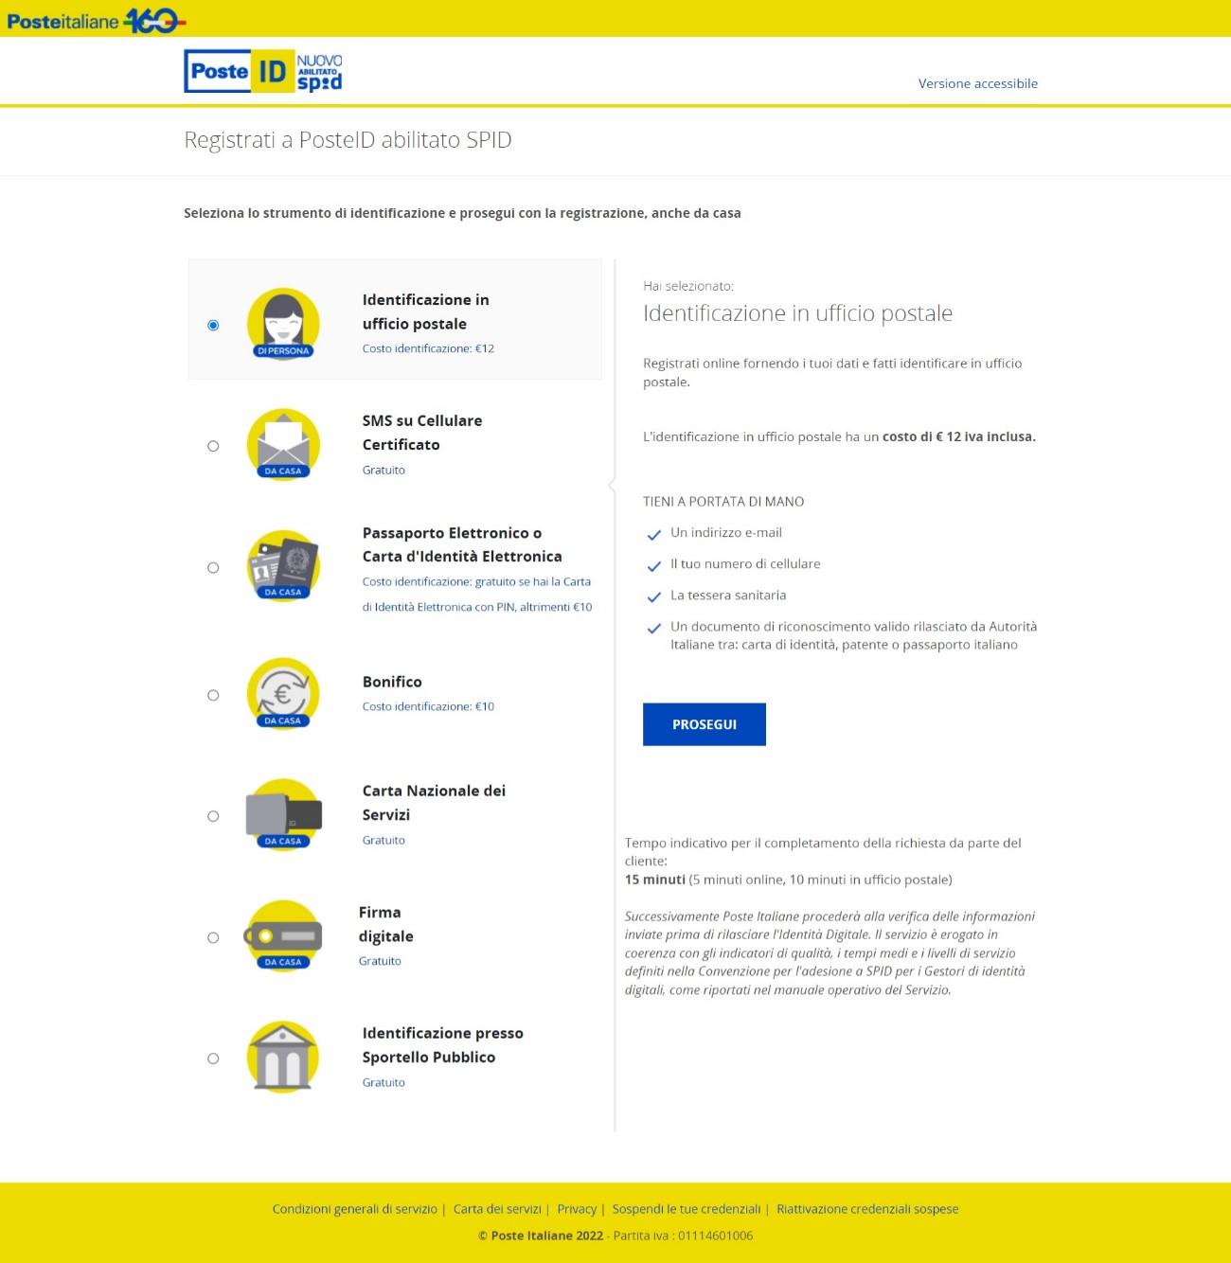The width and height of the screenshot is (1231, 1263).
Task: Click 'Identificazione presso Sportello Pubblico' option title
Action: pos(443,1045)
